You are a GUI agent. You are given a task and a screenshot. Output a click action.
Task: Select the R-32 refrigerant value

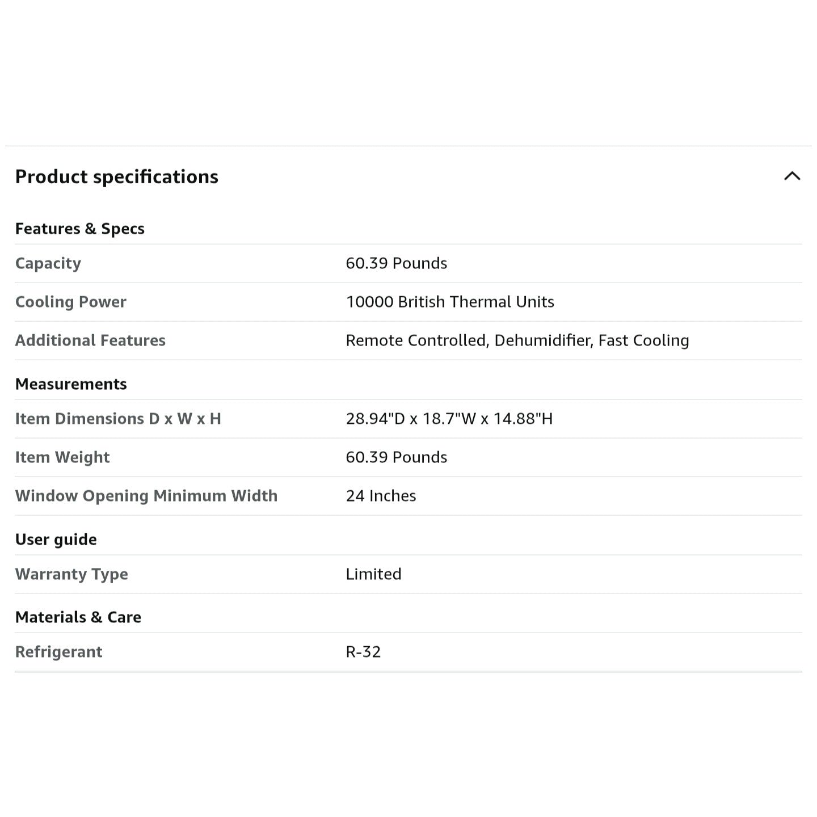363,652
